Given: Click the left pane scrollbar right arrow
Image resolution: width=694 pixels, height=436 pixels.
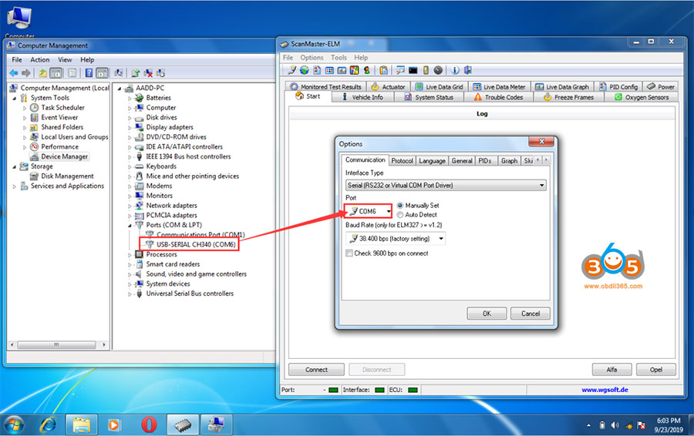Looking at the screenshot, I should [104, 344].
